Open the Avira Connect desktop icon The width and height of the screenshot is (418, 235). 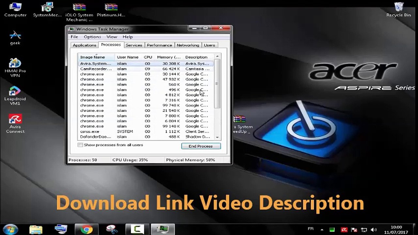[15, 124]
